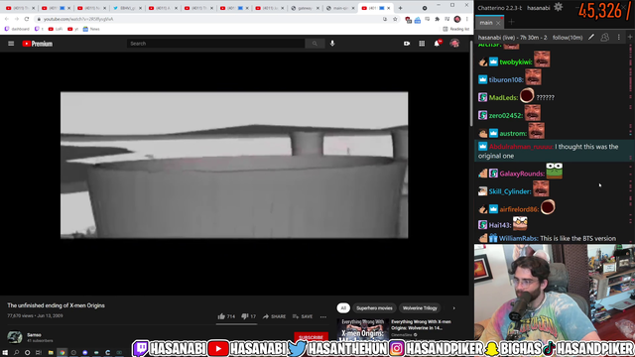
Task: Open the three-dot more actions under the video
Action: (x=323, y=317)
